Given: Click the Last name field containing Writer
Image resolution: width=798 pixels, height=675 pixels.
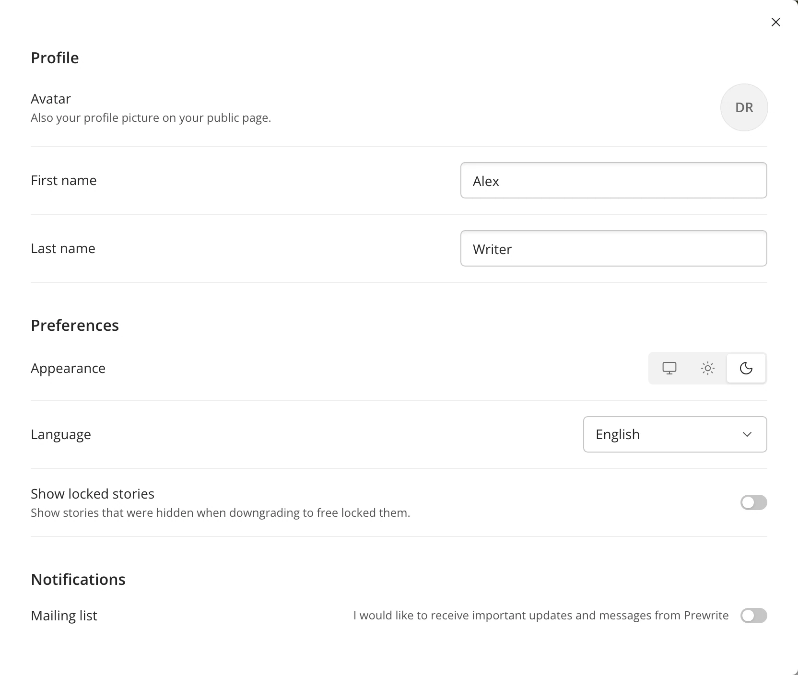Looking at the screenshot, I should point(614,248).
